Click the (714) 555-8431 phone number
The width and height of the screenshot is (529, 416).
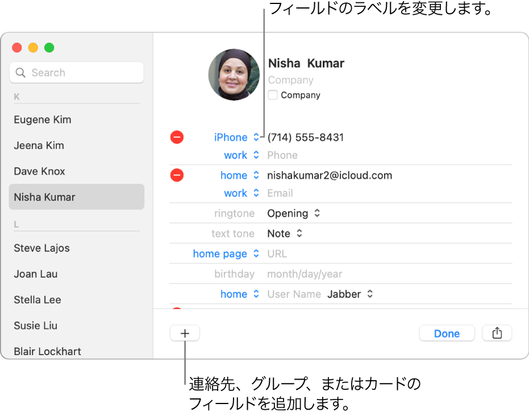click(x=306, y=138)
